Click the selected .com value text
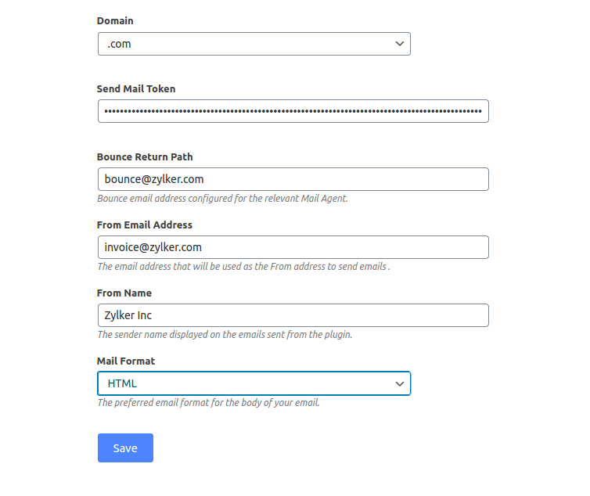590x496 pixels. pyautogui.click(x=119, y=44)
